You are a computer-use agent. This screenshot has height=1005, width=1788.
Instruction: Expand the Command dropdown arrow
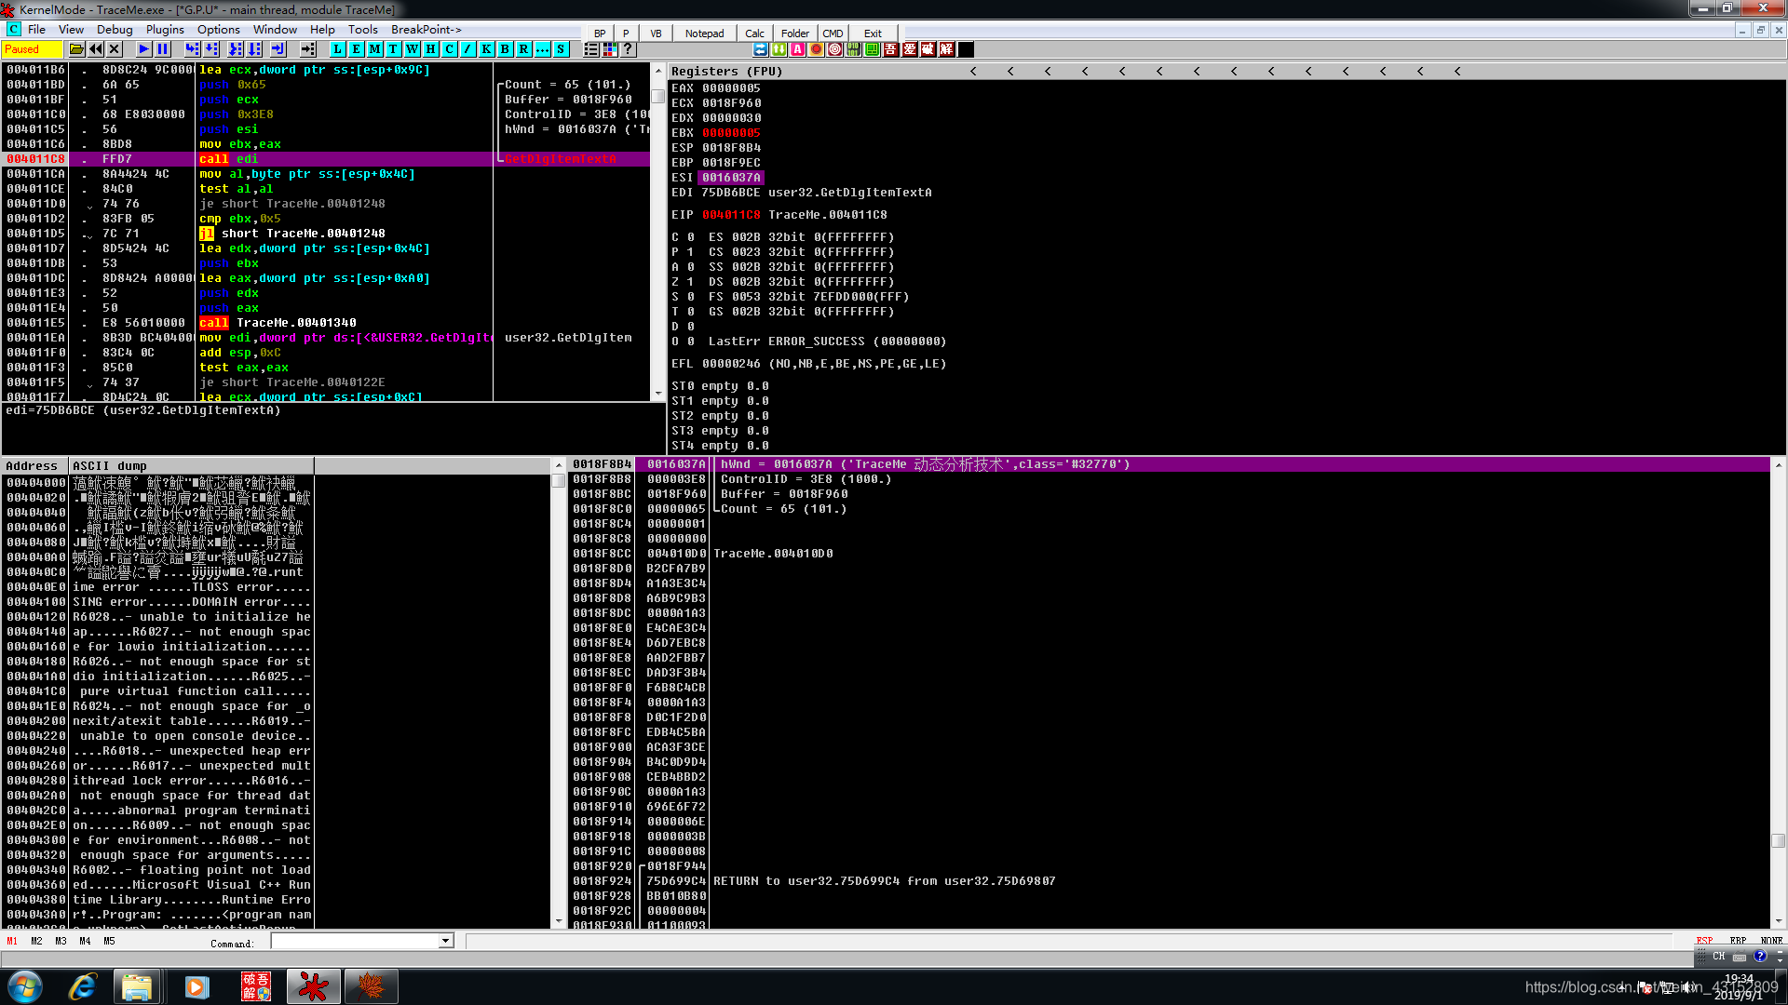click(x=445, y=941)
